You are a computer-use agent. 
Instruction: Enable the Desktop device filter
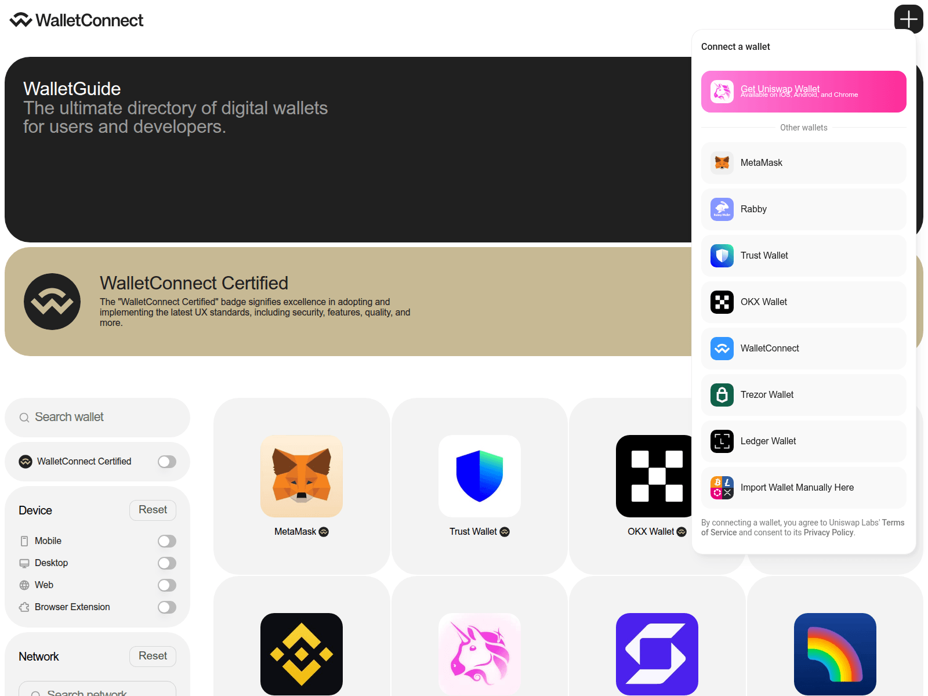167,563
